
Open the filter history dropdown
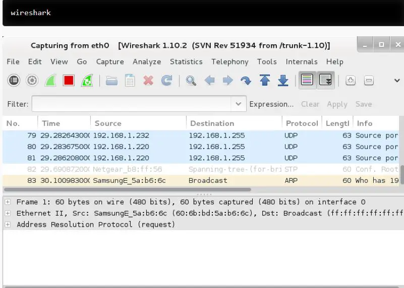click(x=238, y=104)
